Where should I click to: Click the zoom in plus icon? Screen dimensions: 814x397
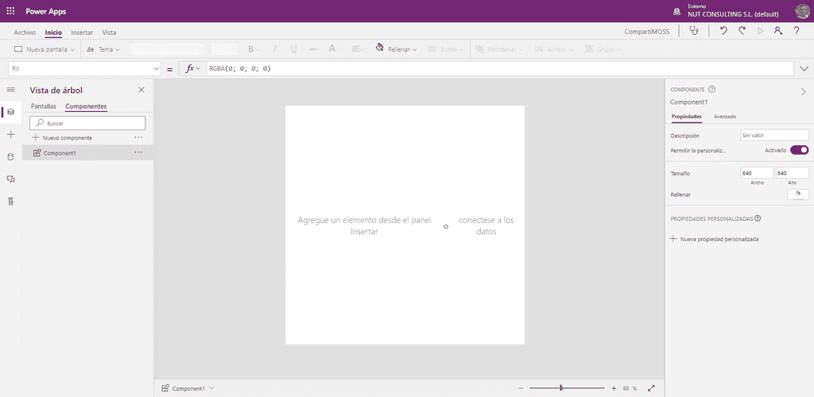[x=614, y=388]
